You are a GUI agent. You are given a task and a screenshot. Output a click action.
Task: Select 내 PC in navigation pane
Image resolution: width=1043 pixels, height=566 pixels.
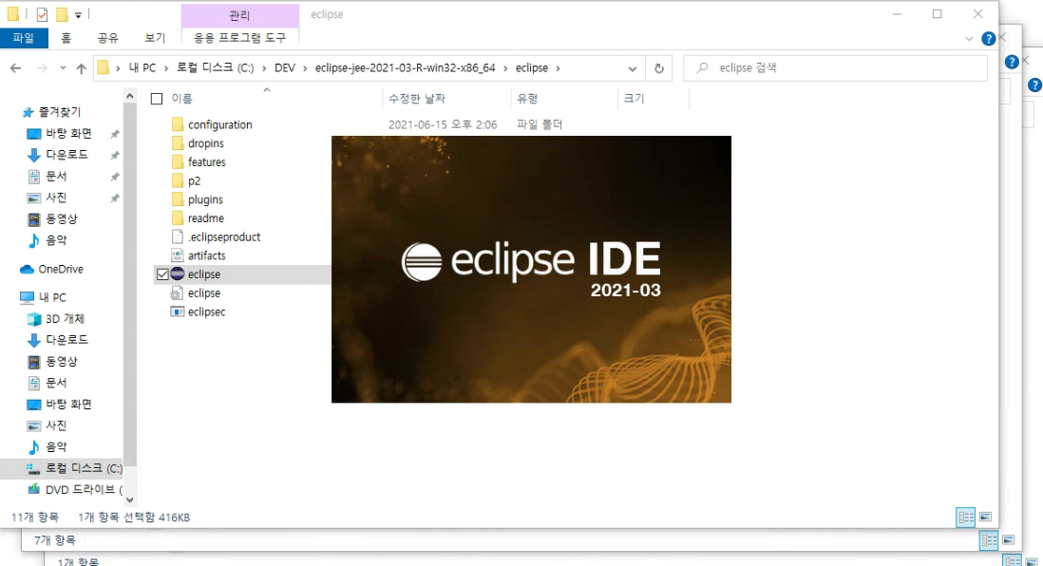pos(44,297)
